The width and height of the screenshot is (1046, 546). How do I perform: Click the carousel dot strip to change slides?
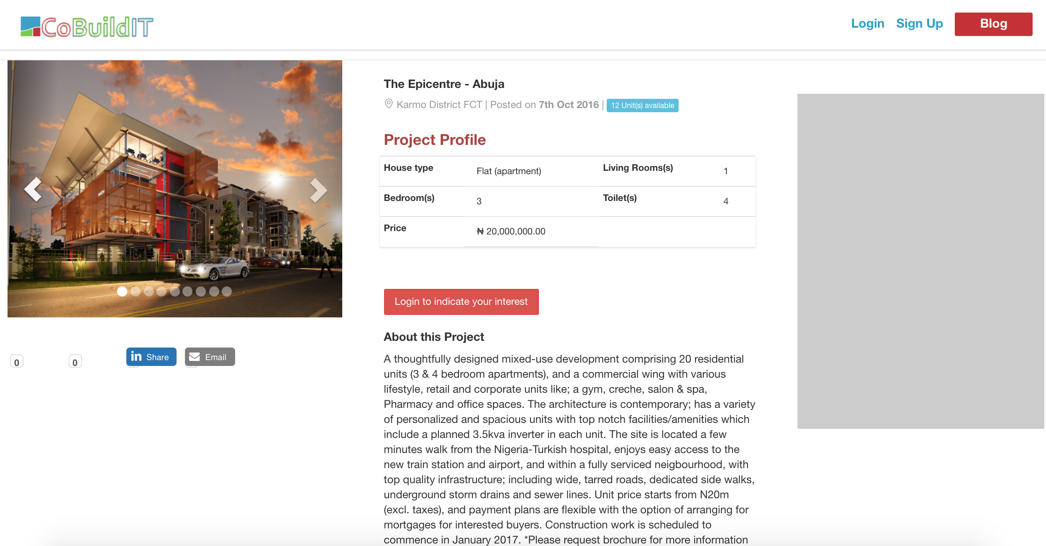(174, 292)
